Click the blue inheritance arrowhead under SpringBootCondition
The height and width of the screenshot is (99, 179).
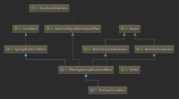(x=26, y=55)
